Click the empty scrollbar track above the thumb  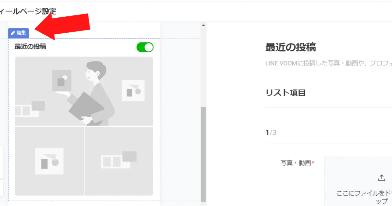coord(204,65)
